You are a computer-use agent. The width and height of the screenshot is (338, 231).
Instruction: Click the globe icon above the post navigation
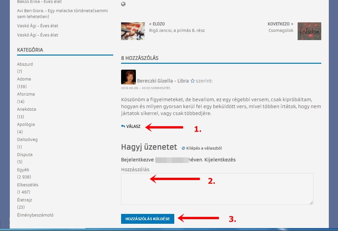[123, 4]
